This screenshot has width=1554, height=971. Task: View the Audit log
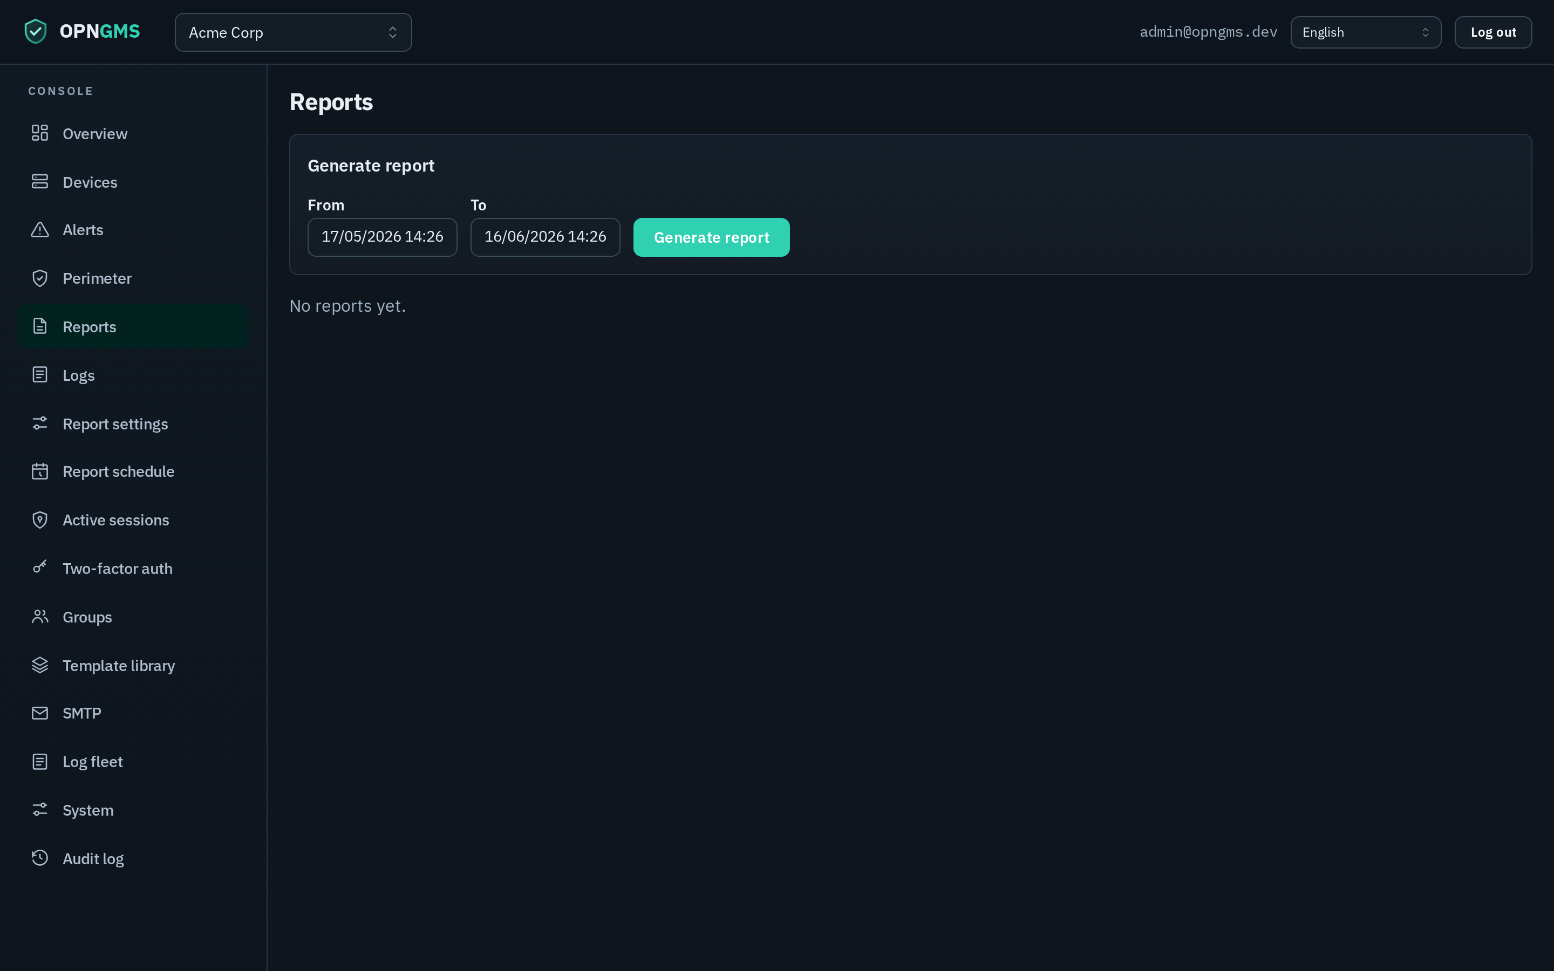click(134, 859)
